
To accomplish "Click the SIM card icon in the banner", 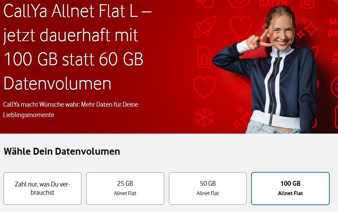I will point(204,57).
